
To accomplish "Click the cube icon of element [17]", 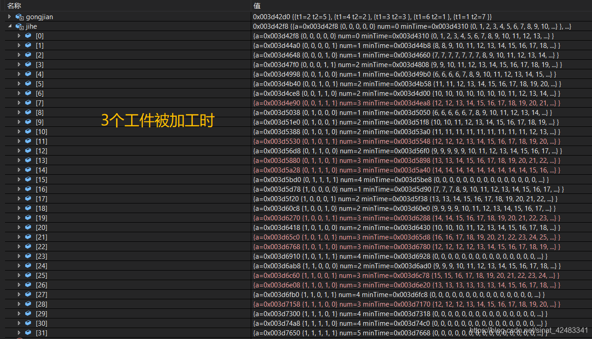I will click(28, 198).
